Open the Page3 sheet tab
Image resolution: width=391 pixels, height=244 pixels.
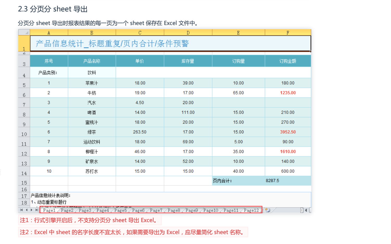(x=85, y=210)
